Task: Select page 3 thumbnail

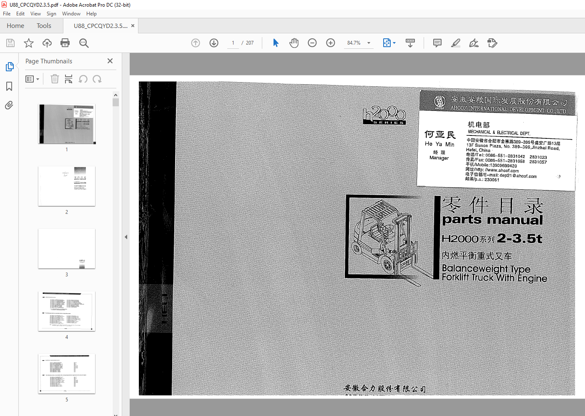Action: (x=67, y=249)
